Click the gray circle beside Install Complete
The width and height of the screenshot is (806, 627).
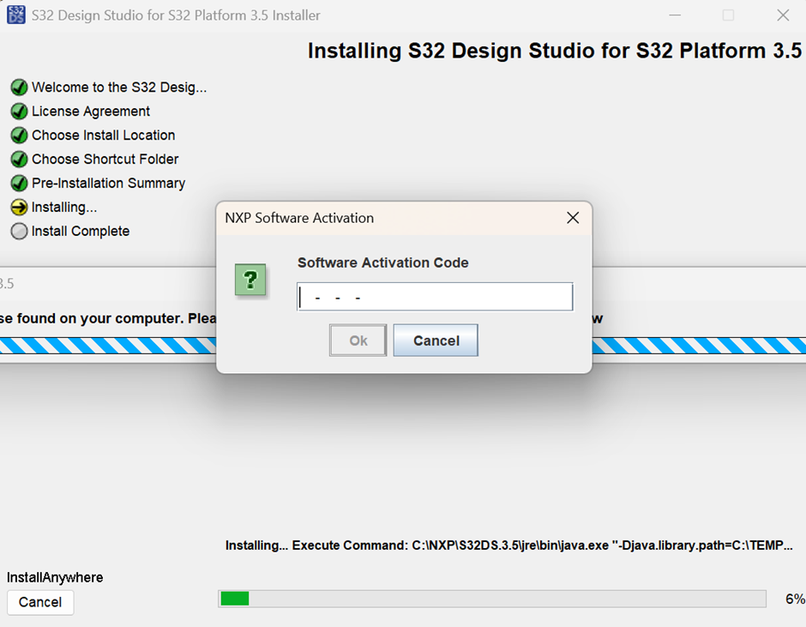coord(19,232)
